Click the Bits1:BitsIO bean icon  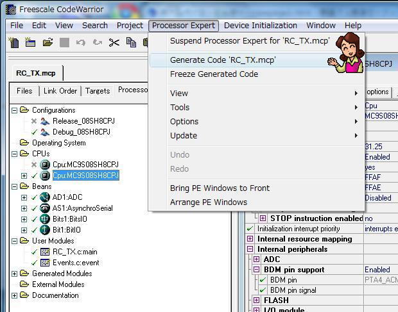click(45, 219)
